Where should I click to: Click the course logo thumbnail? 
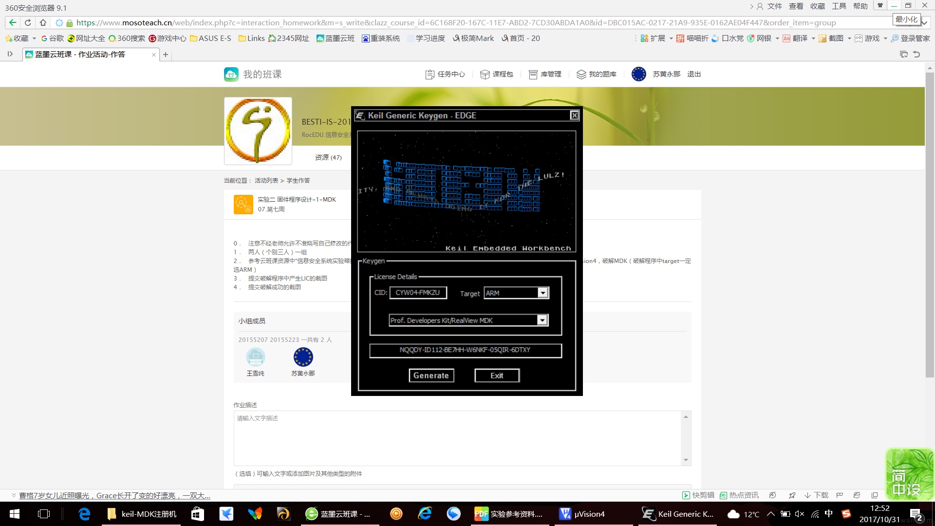pyautogui.click(x=258, y=131)
